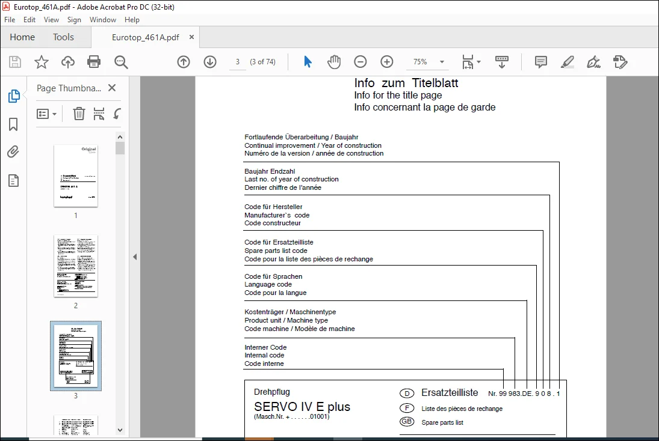Add the file to starred favorites

41,62
